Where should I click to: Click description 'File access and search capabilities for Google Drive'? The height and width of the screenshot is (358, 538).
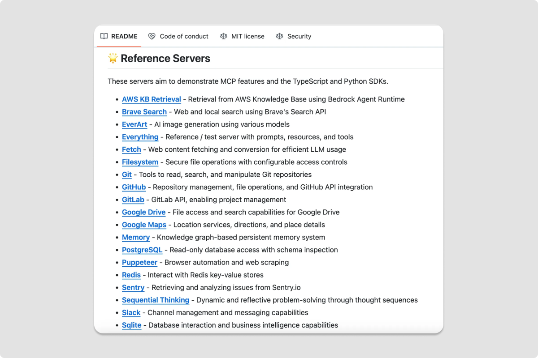256,212
